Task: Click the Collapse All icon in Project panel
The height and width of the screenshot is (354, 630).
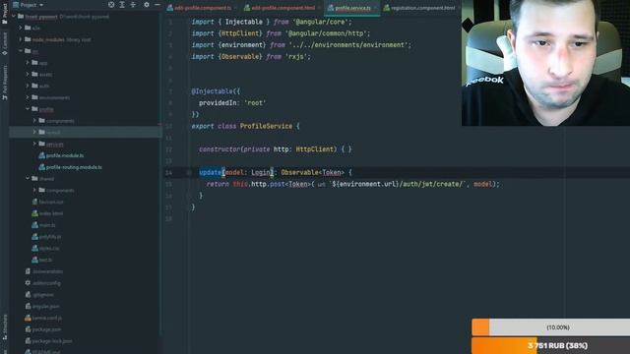Action: click(133, 4)
